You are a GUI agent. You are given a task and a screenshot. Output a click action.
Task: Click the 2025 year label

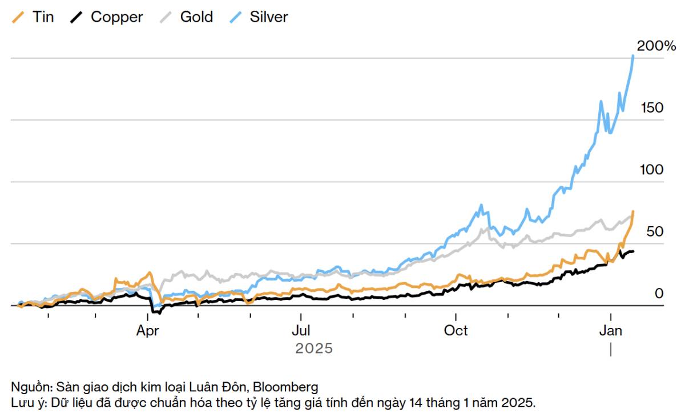pos(313,348)
